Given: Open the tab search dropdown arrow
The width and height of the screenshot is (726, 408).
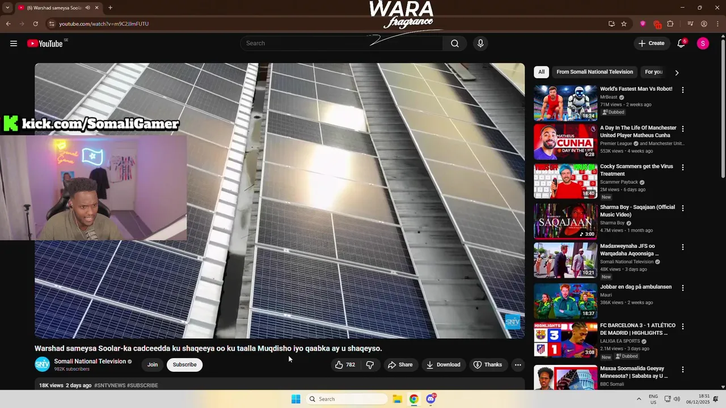Looking at the screenshot, I should pyautogui.click(x=7, y=8).
